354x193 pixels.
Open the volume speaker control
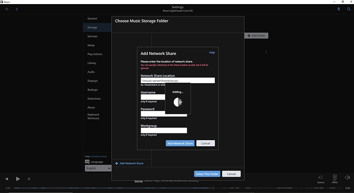[x=347, y=178]
